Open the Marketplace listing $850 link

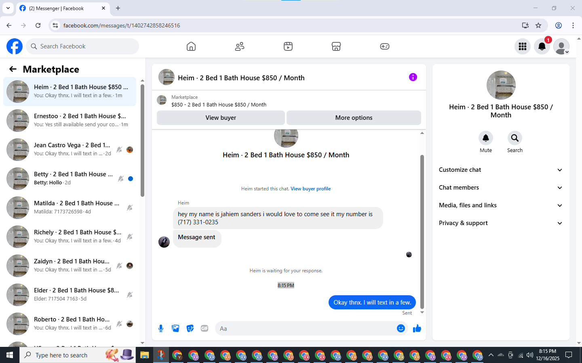click(x=219, y=104)
